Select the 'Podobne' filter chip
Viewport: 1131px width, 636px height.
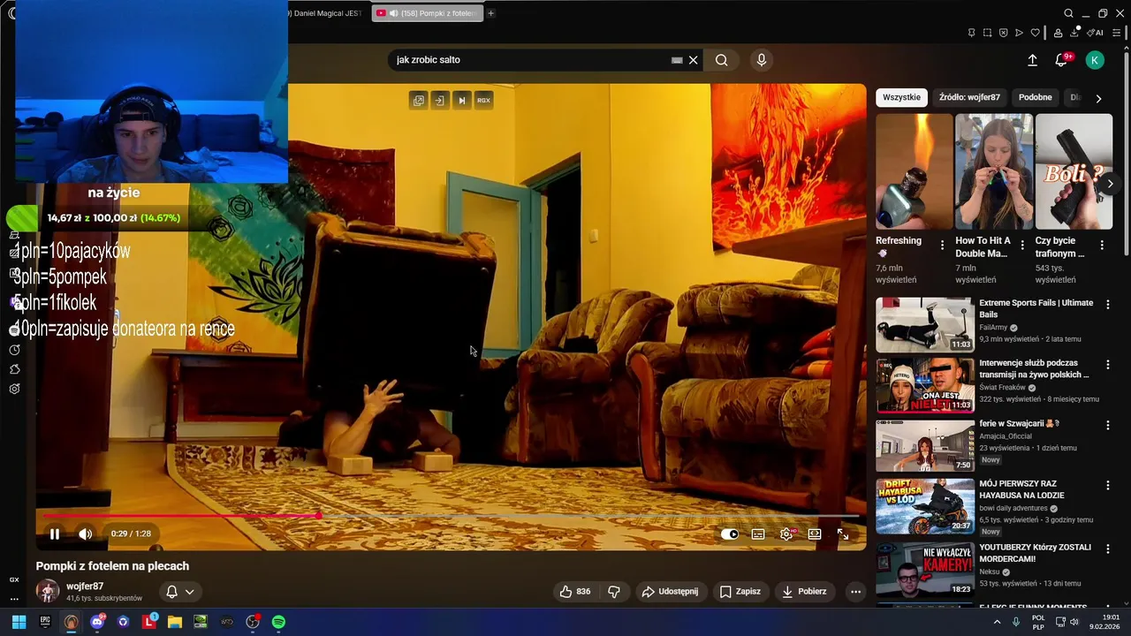(x=1035, y=97)
